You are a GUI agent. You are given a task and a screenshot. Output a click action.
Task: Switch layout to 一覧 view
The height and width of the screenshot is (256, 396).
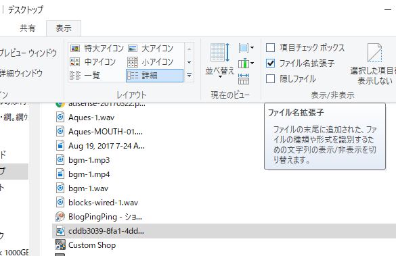click(85, 76)
